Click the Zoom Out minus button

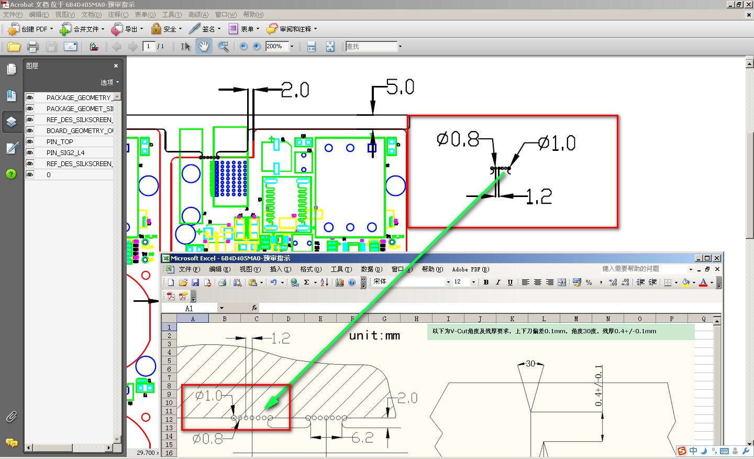pos(243,47)
